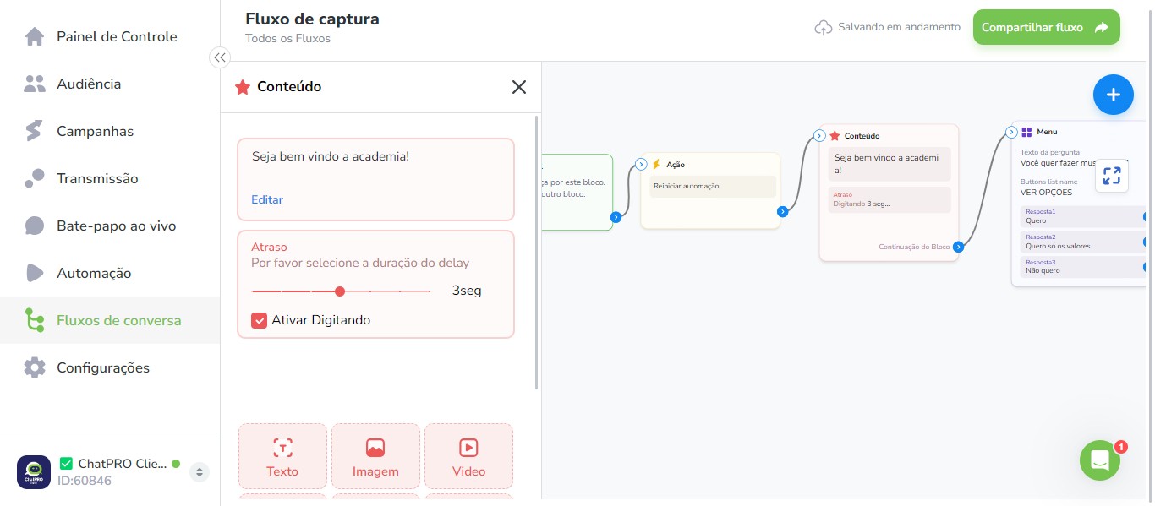1155x506 pixels.
Task: Open the green chat support widget
Action: 1100,460
